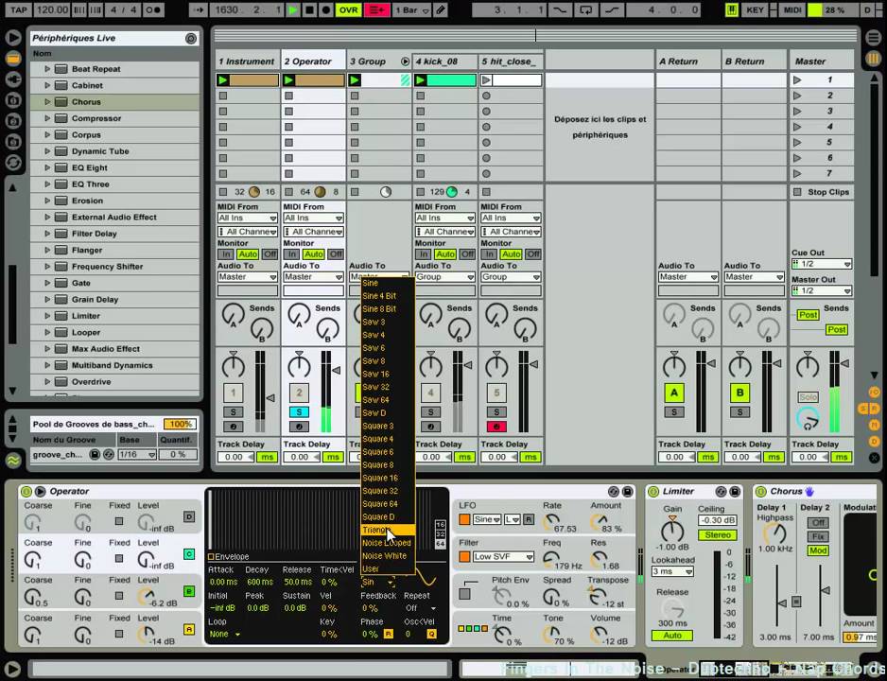Select Overdrive in device list
This screenshot has width=887, height=681.
[91, 382]
